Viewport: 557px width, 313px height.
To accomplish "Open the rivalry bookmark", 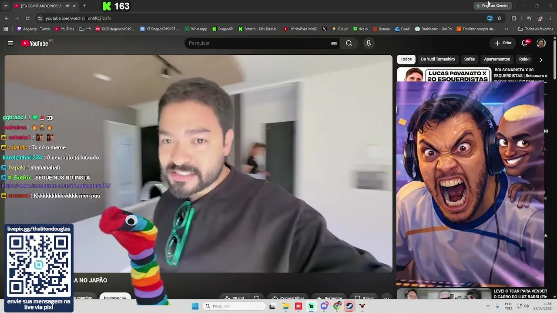I will (360, 29).
